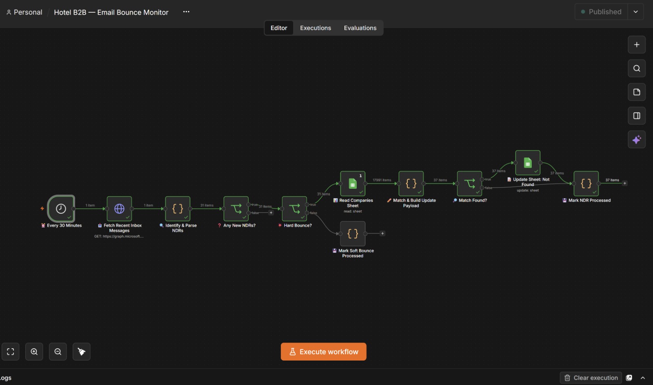Open the Update Sheet: Not Found node
The height and width of the screenshot is (385, 653).
(x=528, y=163)
